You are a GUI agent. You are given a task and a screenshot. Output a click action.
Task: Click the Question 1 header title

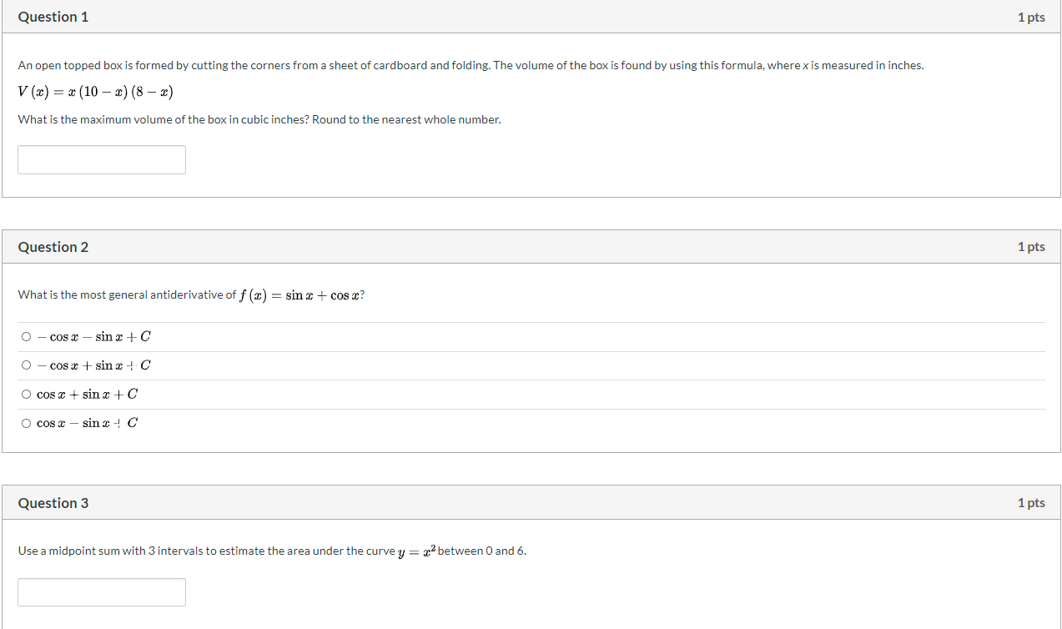(x=53, y=17)
